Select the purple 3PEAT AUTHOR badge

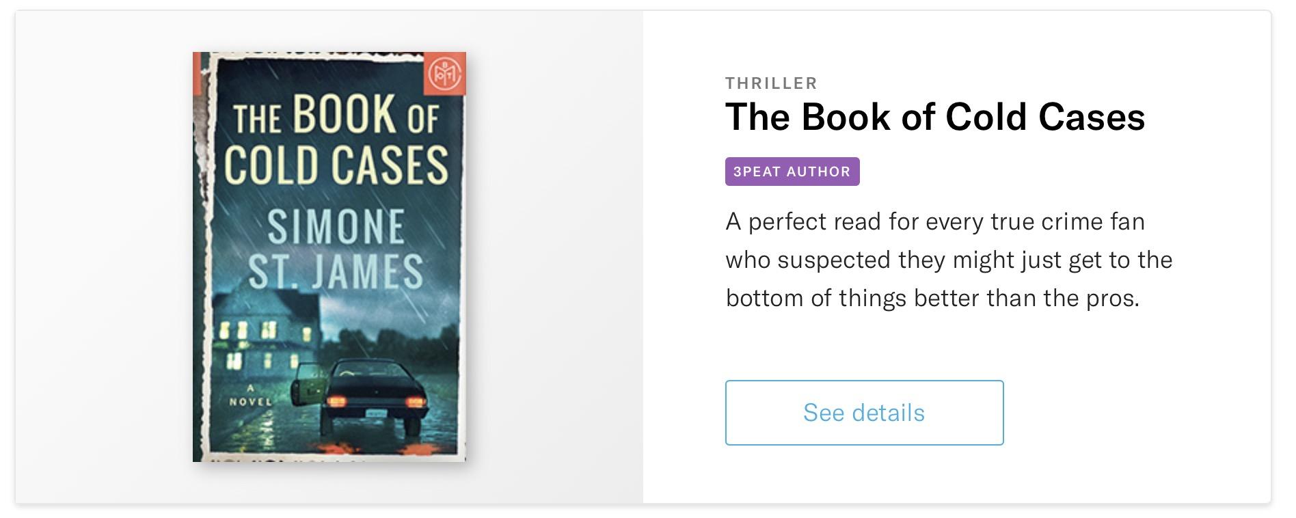(x=792, y=172)
